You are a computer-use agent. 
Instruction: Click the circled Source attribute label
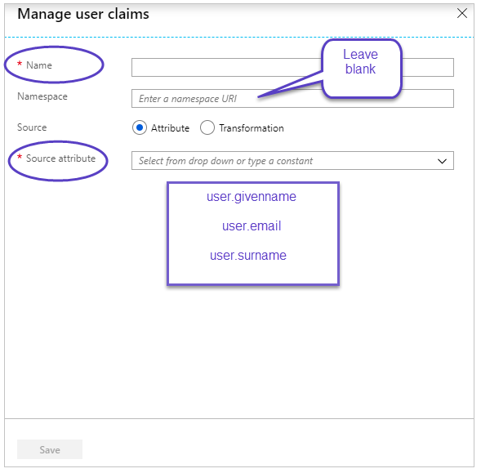pyautogui.click(x=60, y=158)
